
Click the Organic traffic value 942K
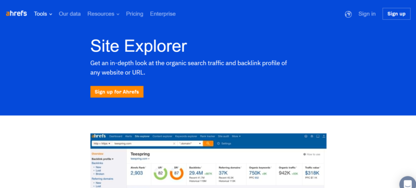pos(284,173)
